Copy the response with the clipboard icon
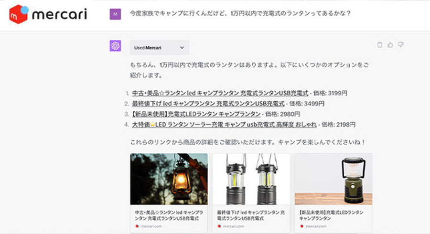430x234 pixels. (x=380, y=45)
